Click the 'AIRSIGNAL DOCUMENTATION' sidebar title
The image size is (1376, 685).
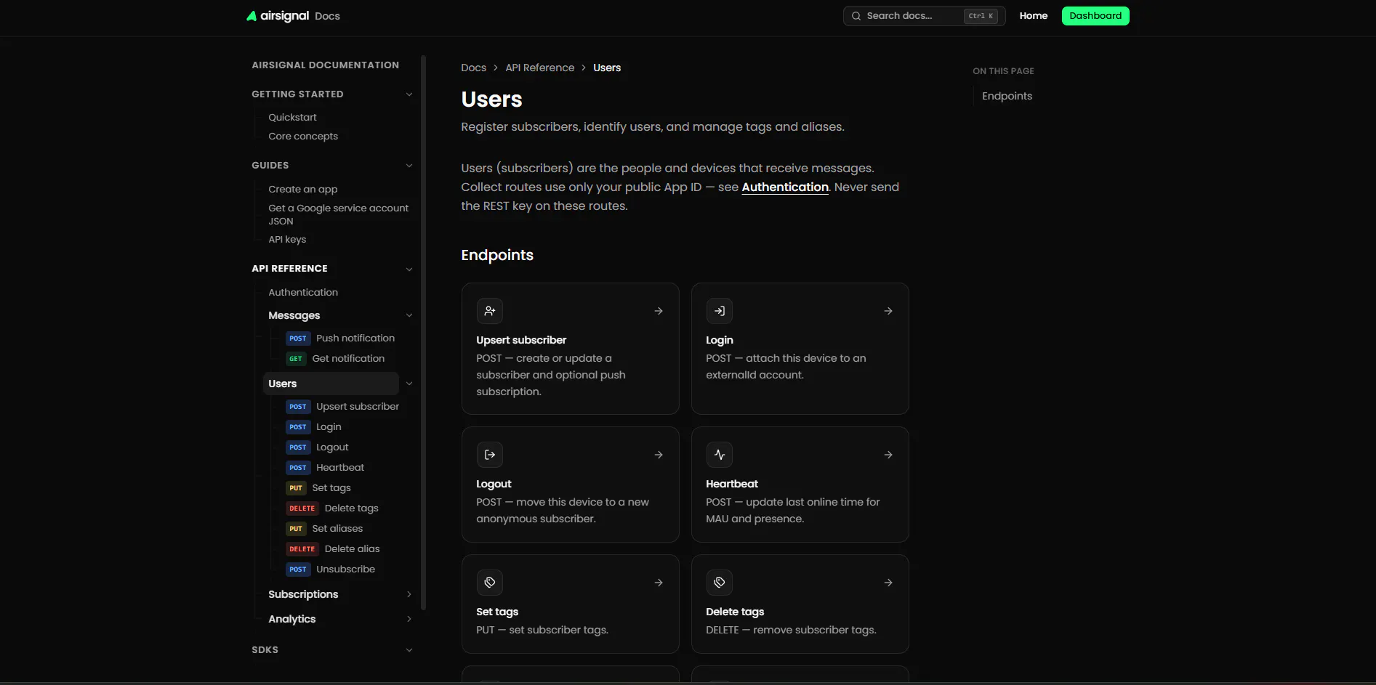[x=326, y=65]
